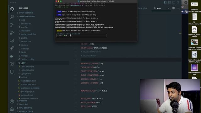
Task: Expand the tests folder
Action: point(24,52)
